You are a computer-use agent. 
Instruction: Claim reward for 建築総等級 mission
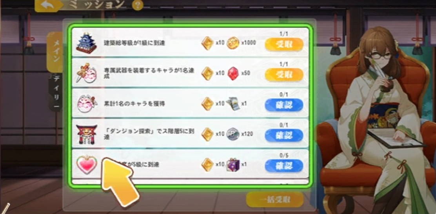point(284,45)
